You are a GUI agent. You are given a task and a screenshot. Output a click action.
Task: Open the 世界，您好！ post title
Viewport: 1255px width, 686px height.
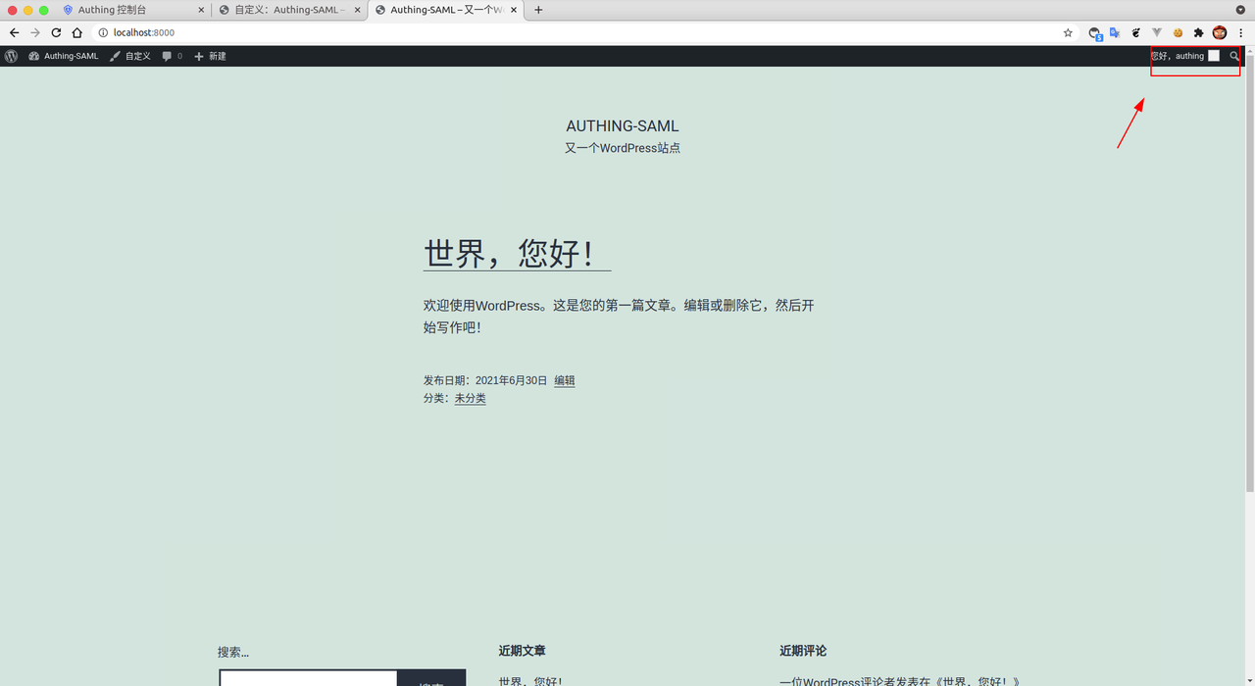coord(518,254)
